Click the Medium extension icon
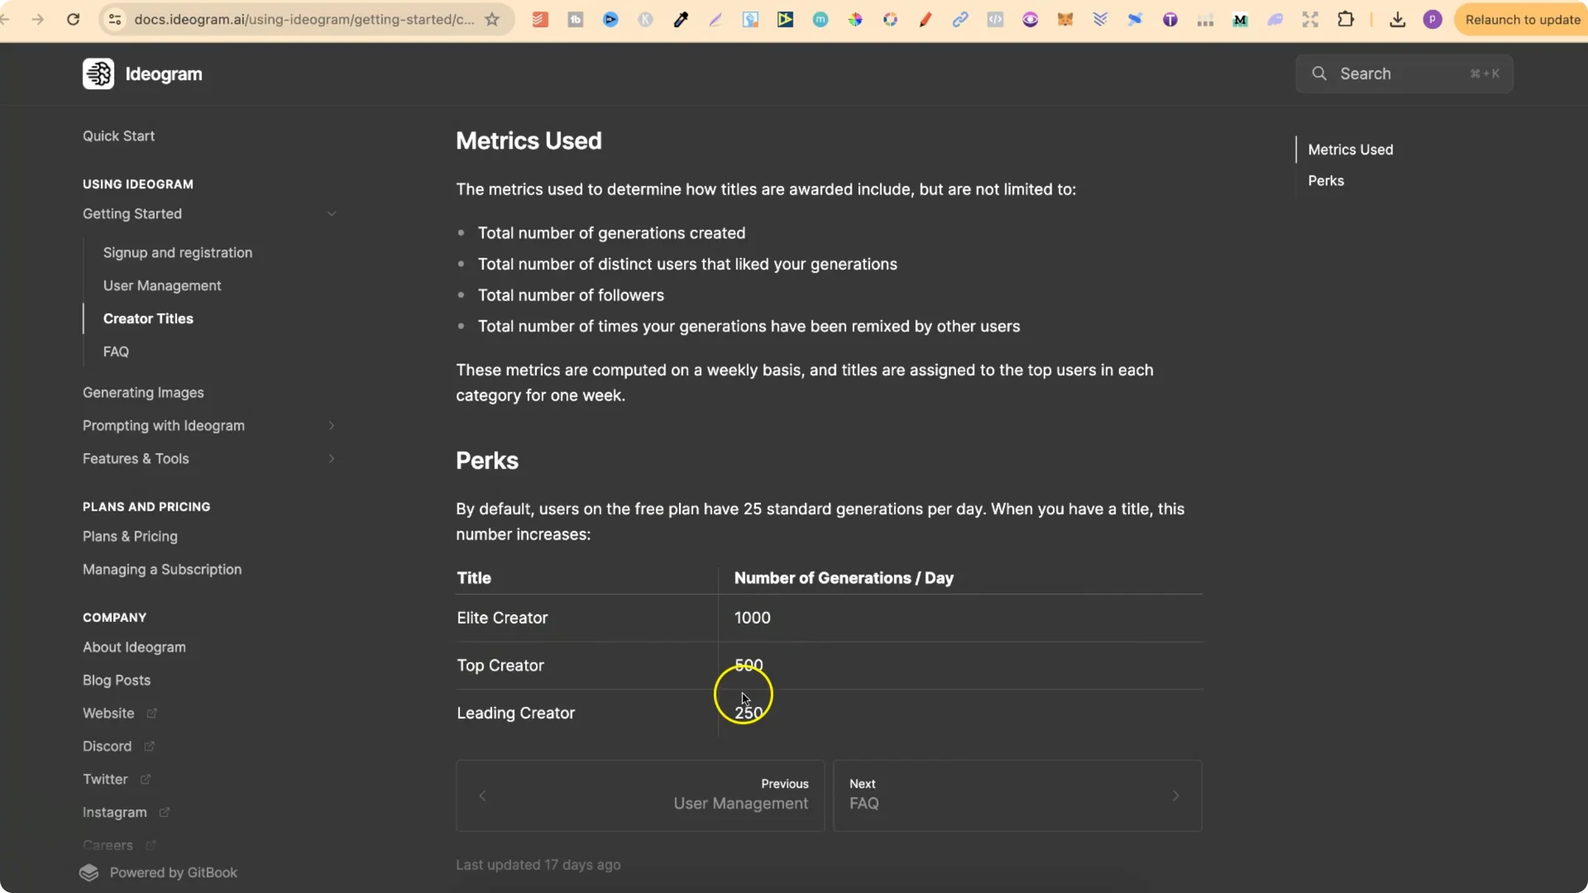1588x893 pixels. 1241,19
